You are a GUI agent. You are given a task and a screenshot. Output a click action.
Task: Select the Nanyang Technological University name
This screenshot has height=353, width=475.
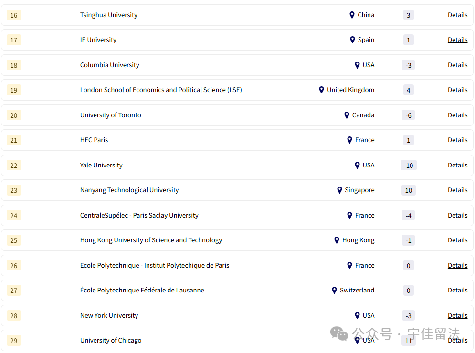point(129,190)
